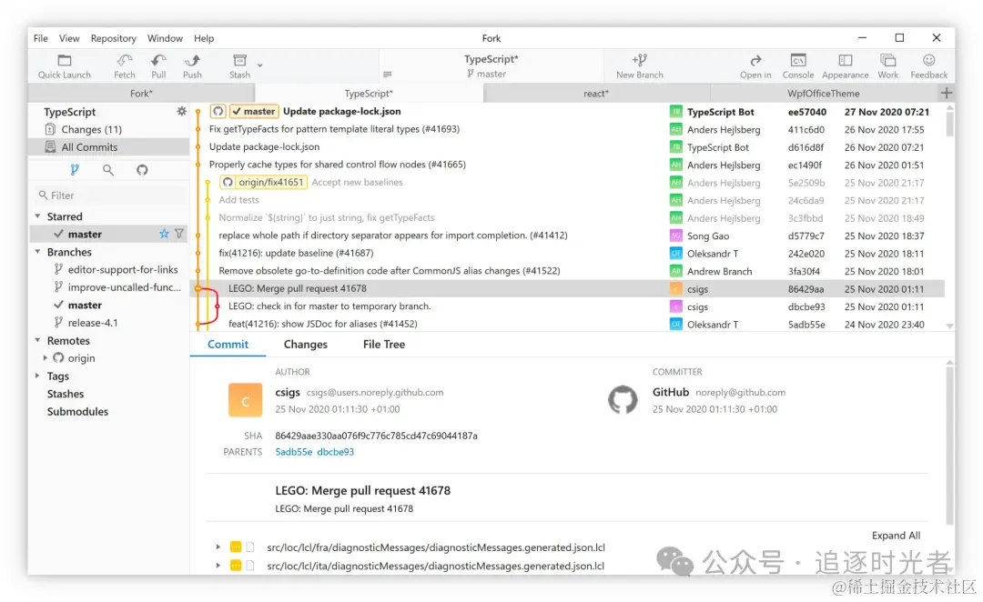Stash changes with the Stash icon

point(239,66)
